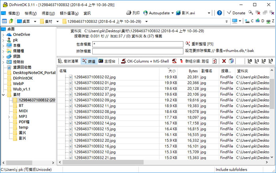This screenshot has width=276, height=173.
Task: Click the file list vertical scrollbar down arrow
Action: [272, 157]
